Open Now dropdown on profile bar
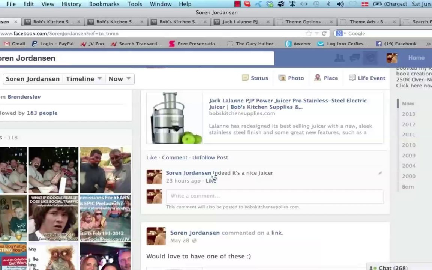 (120, 79)
